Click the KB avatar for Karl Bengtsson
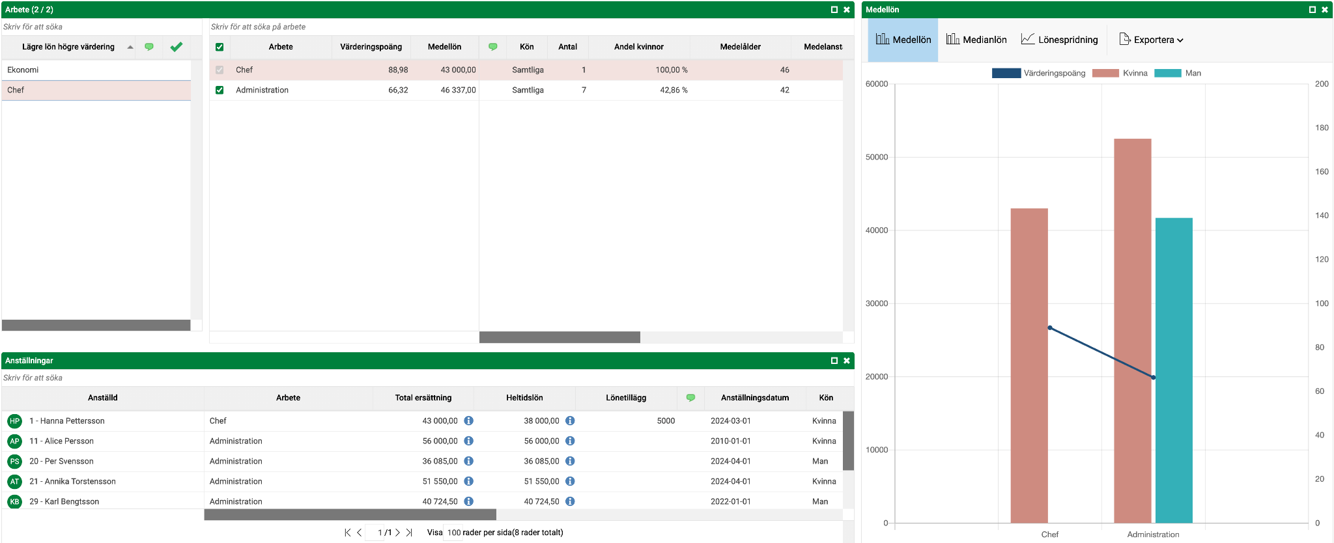This screenshot has width=1334, height=543. tap(14, 501)
